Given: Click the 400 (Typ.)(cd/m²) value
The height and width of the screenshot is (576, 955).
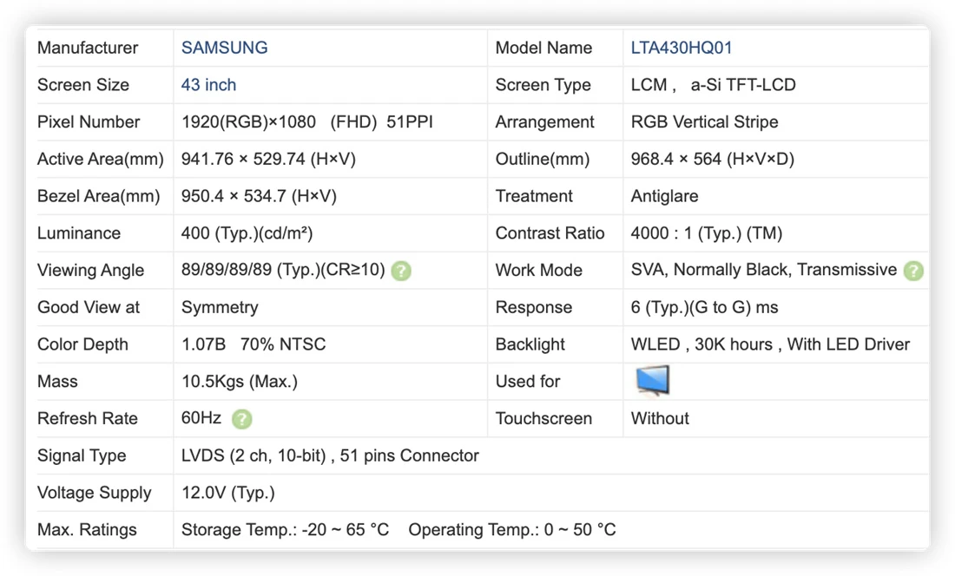Looking at the screenshot, I should (x=247, y=233).
